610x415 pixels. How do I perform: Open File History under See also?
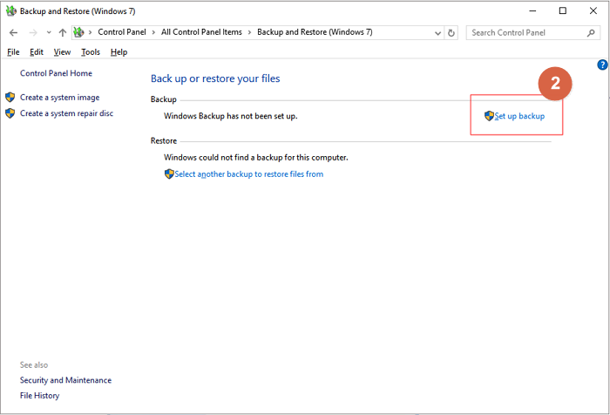39,396
